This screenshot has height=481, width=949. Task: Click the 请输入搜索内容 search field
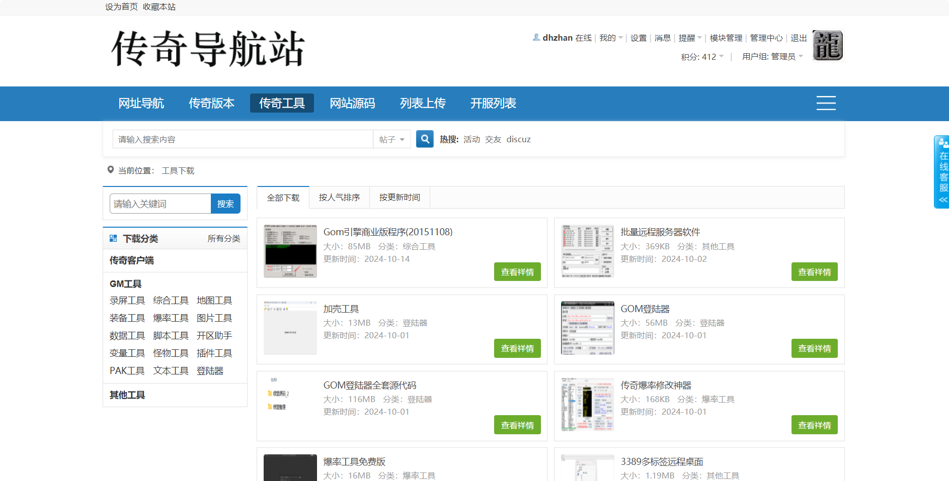tap(243, 139)
